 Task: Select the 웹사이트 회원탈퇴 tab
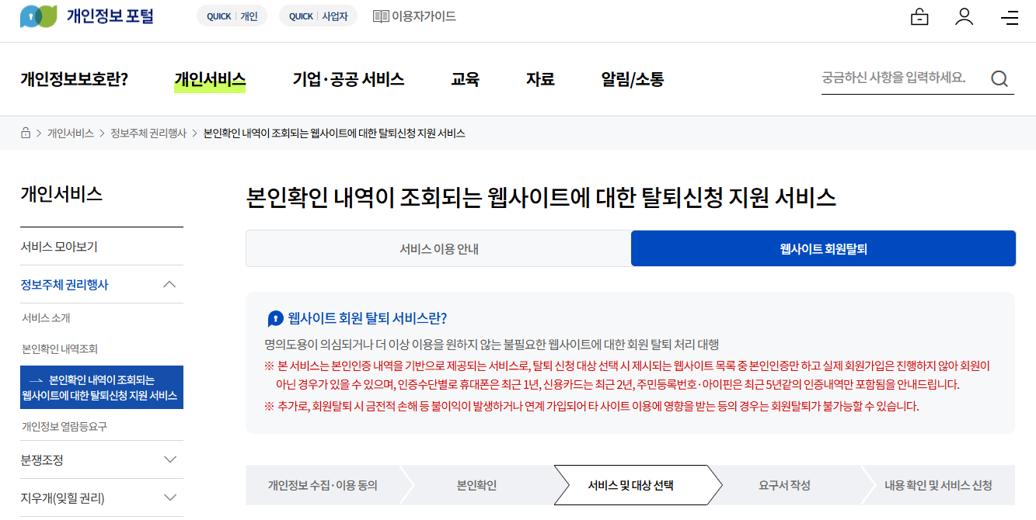[824, 248]
